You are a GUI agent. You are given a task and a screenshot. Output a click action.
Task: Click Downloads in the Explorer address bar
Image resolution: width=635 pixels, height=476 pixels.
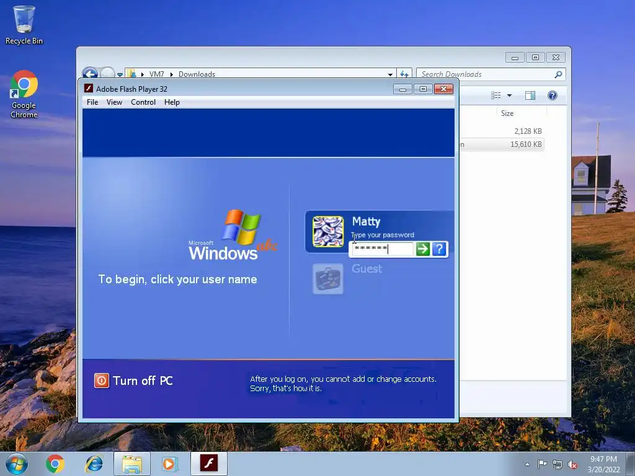pos(197,74)
